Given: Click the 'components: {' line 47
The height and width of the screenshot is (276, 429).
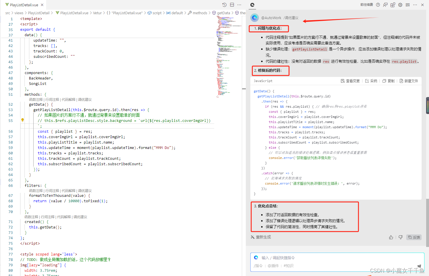Looking at the screenshot, I should (x=39, y=73).
